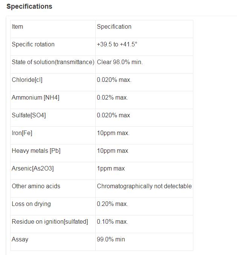Select the State of solution(transmittance) cell
Screen dimensions: 237x255
click(x=53, y=62)
